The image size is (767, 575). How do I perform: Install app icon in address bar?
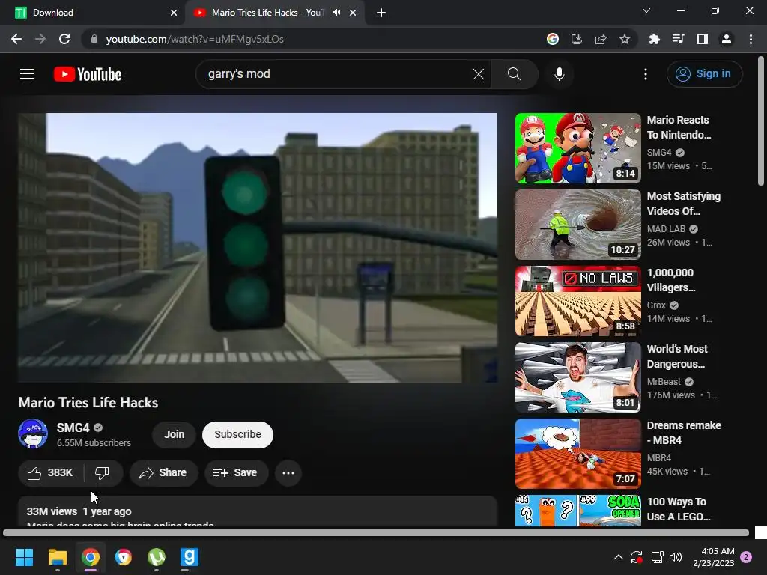(576, 39)
